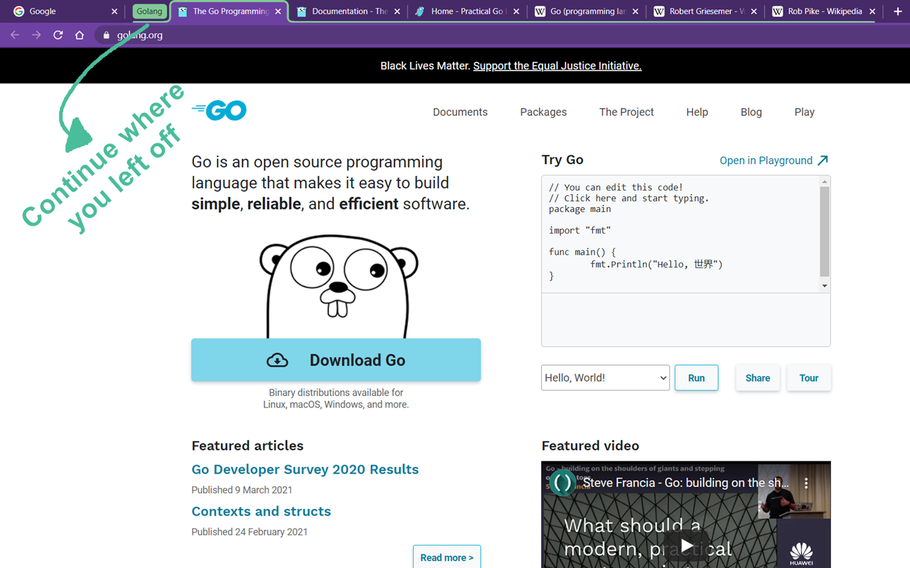Click the lock icon in address bar
The height and width of the screenshot is (568, 910).
tap(107, 35)
